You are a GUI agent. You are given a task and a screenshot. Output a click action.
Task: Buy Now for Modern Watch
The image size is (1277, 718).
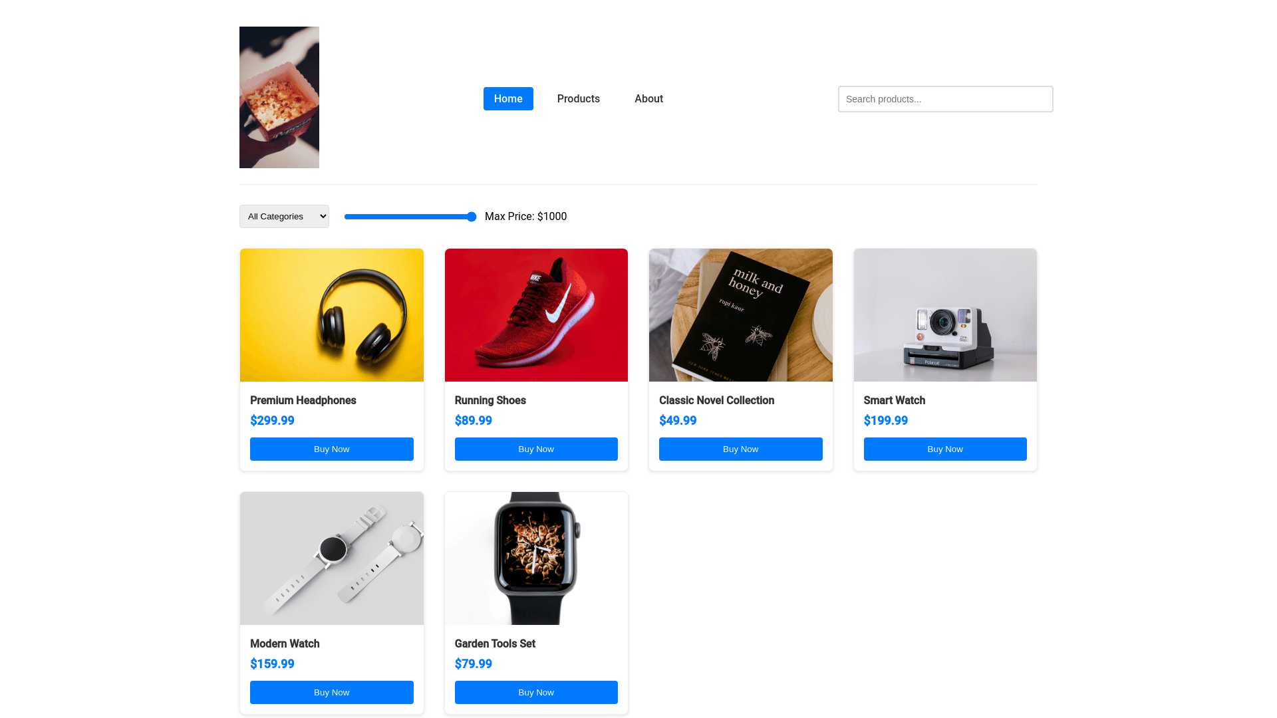click(332, 692)
